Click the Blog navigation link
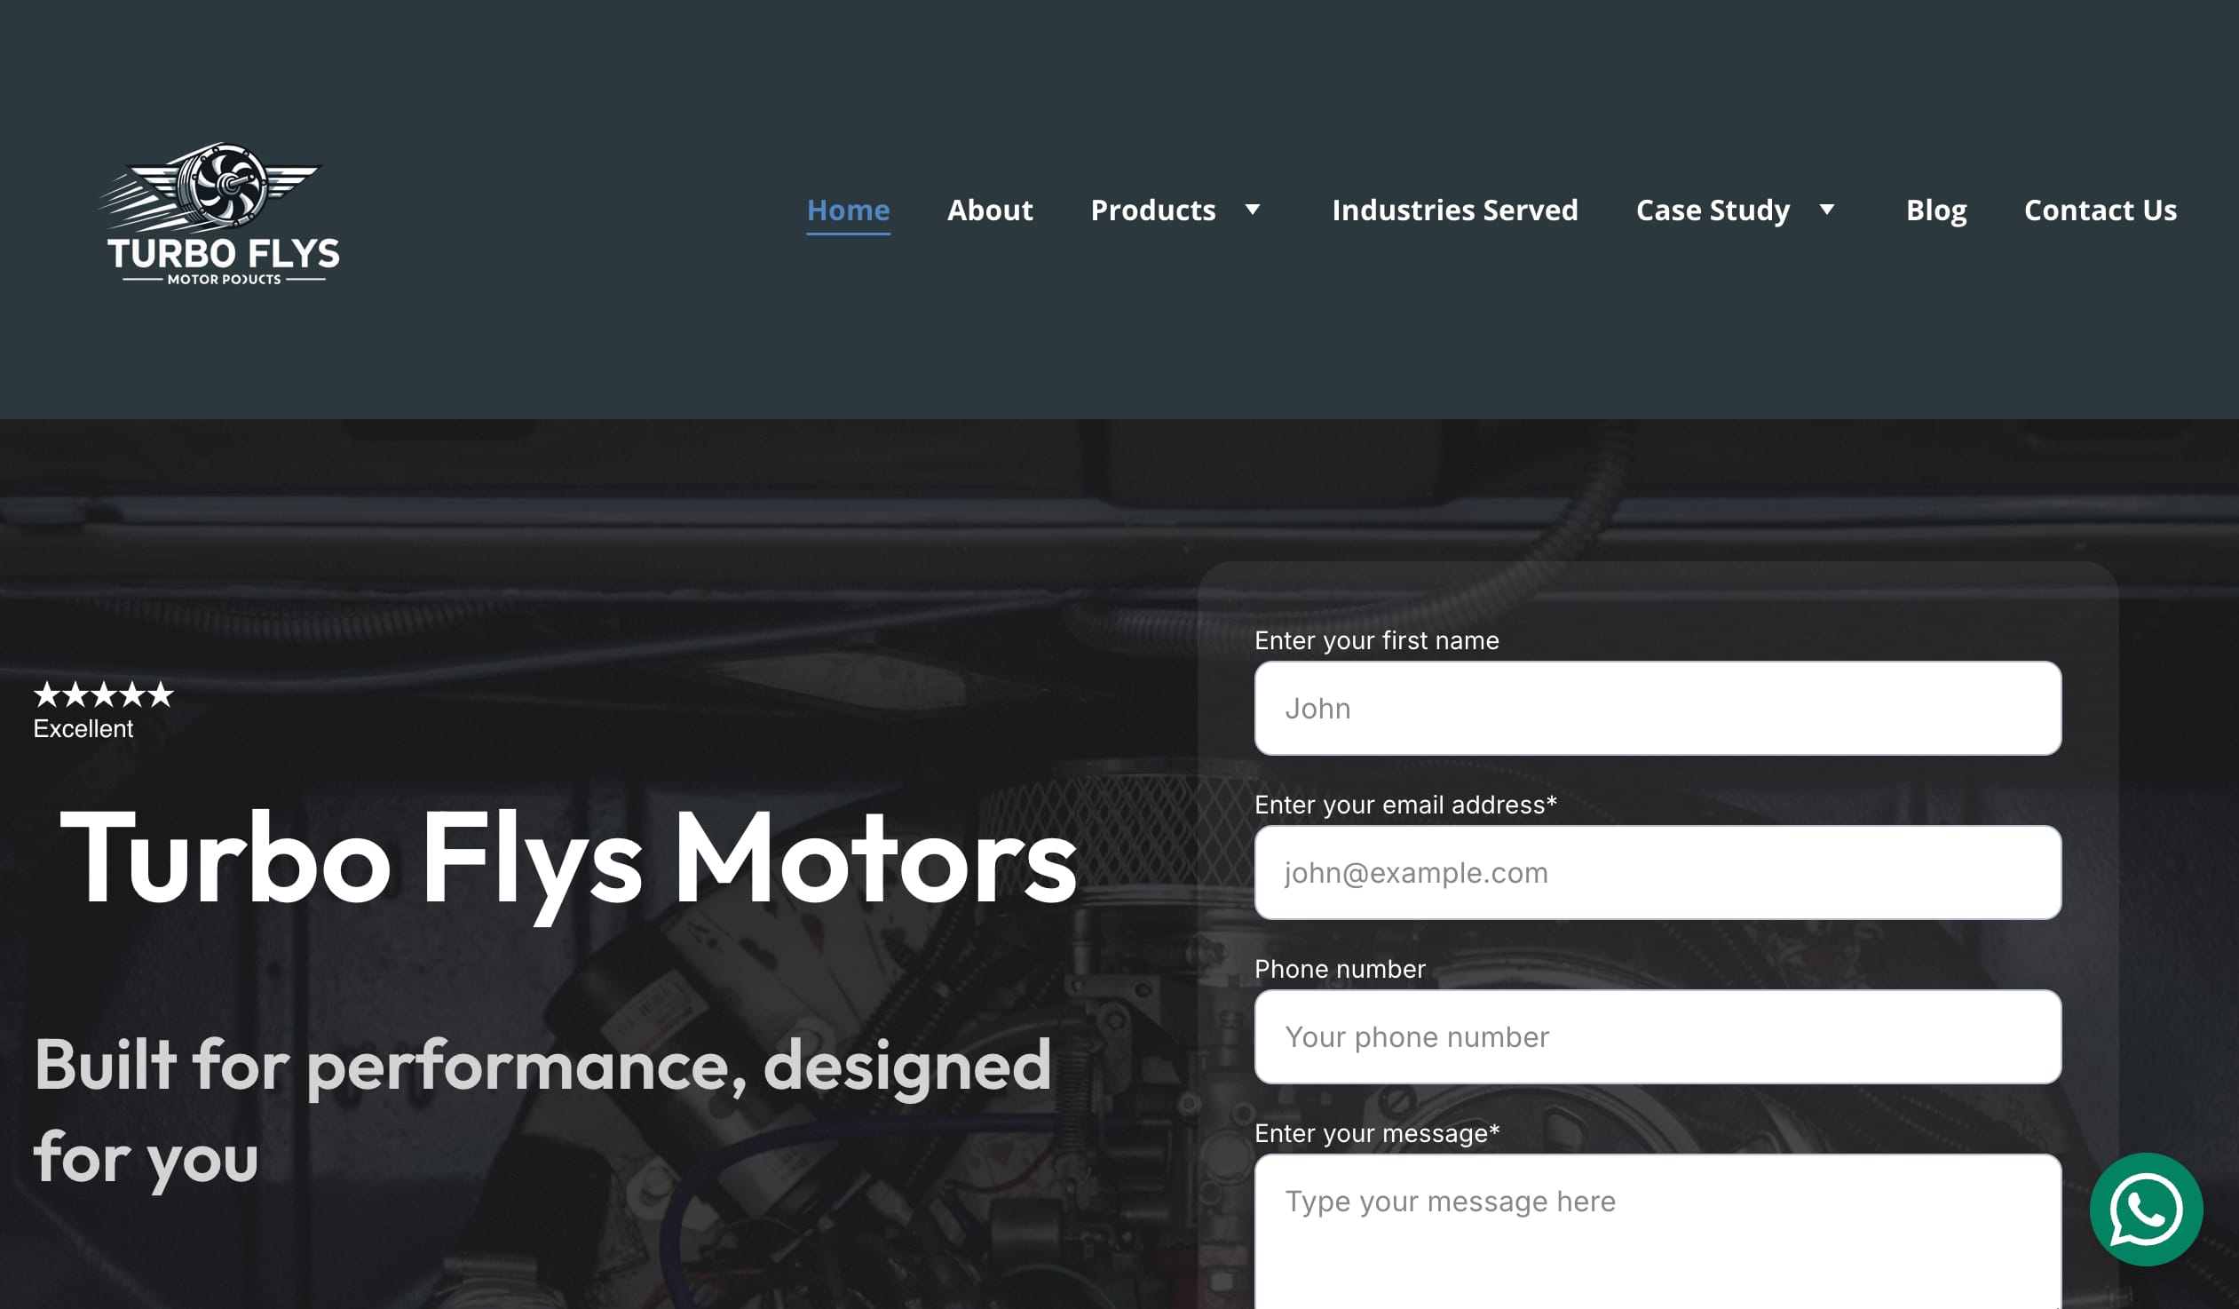This screenshot has width=2239, height=1309. 1935,209
